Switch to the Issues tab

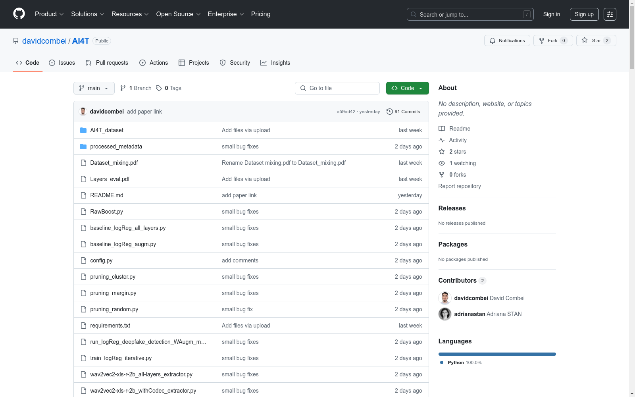click(62, 63)
